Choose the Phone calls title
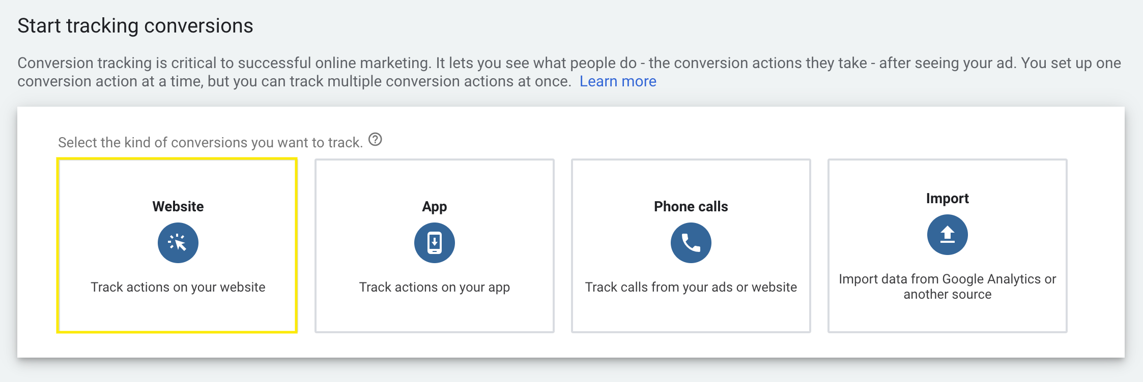Viewport: 1143px width, 382px height. pyautogui.click(x=691, y=206)
